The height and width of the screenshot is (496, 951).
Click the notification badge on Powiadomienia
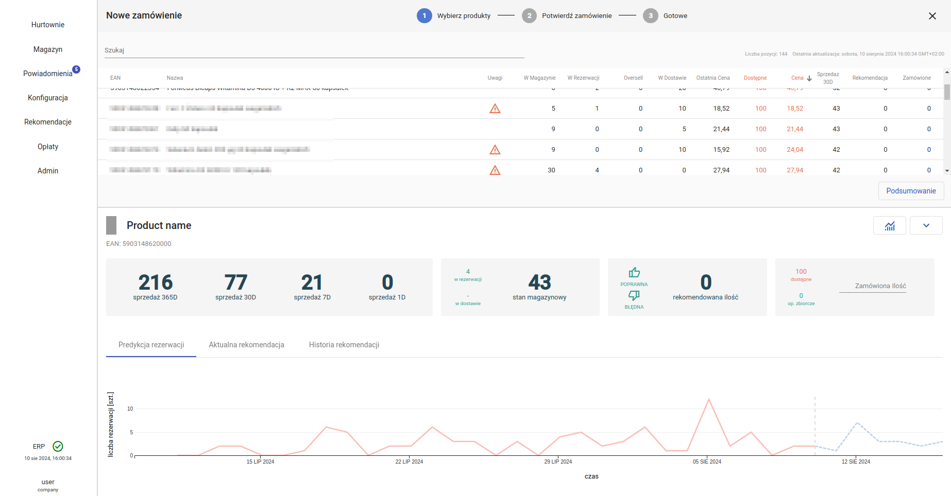tap(76, 68)
